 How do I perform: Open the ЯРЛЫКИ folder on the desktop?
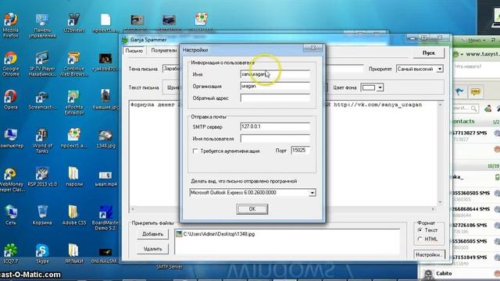click(74, 253)
